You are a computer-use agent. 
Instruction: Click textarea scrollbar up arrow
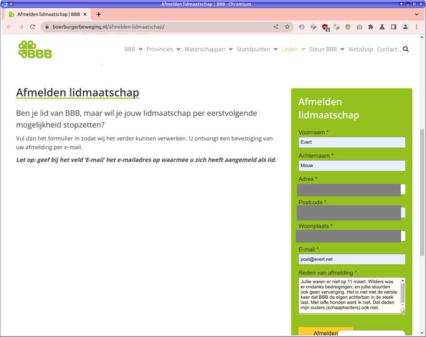click(403, 281)
